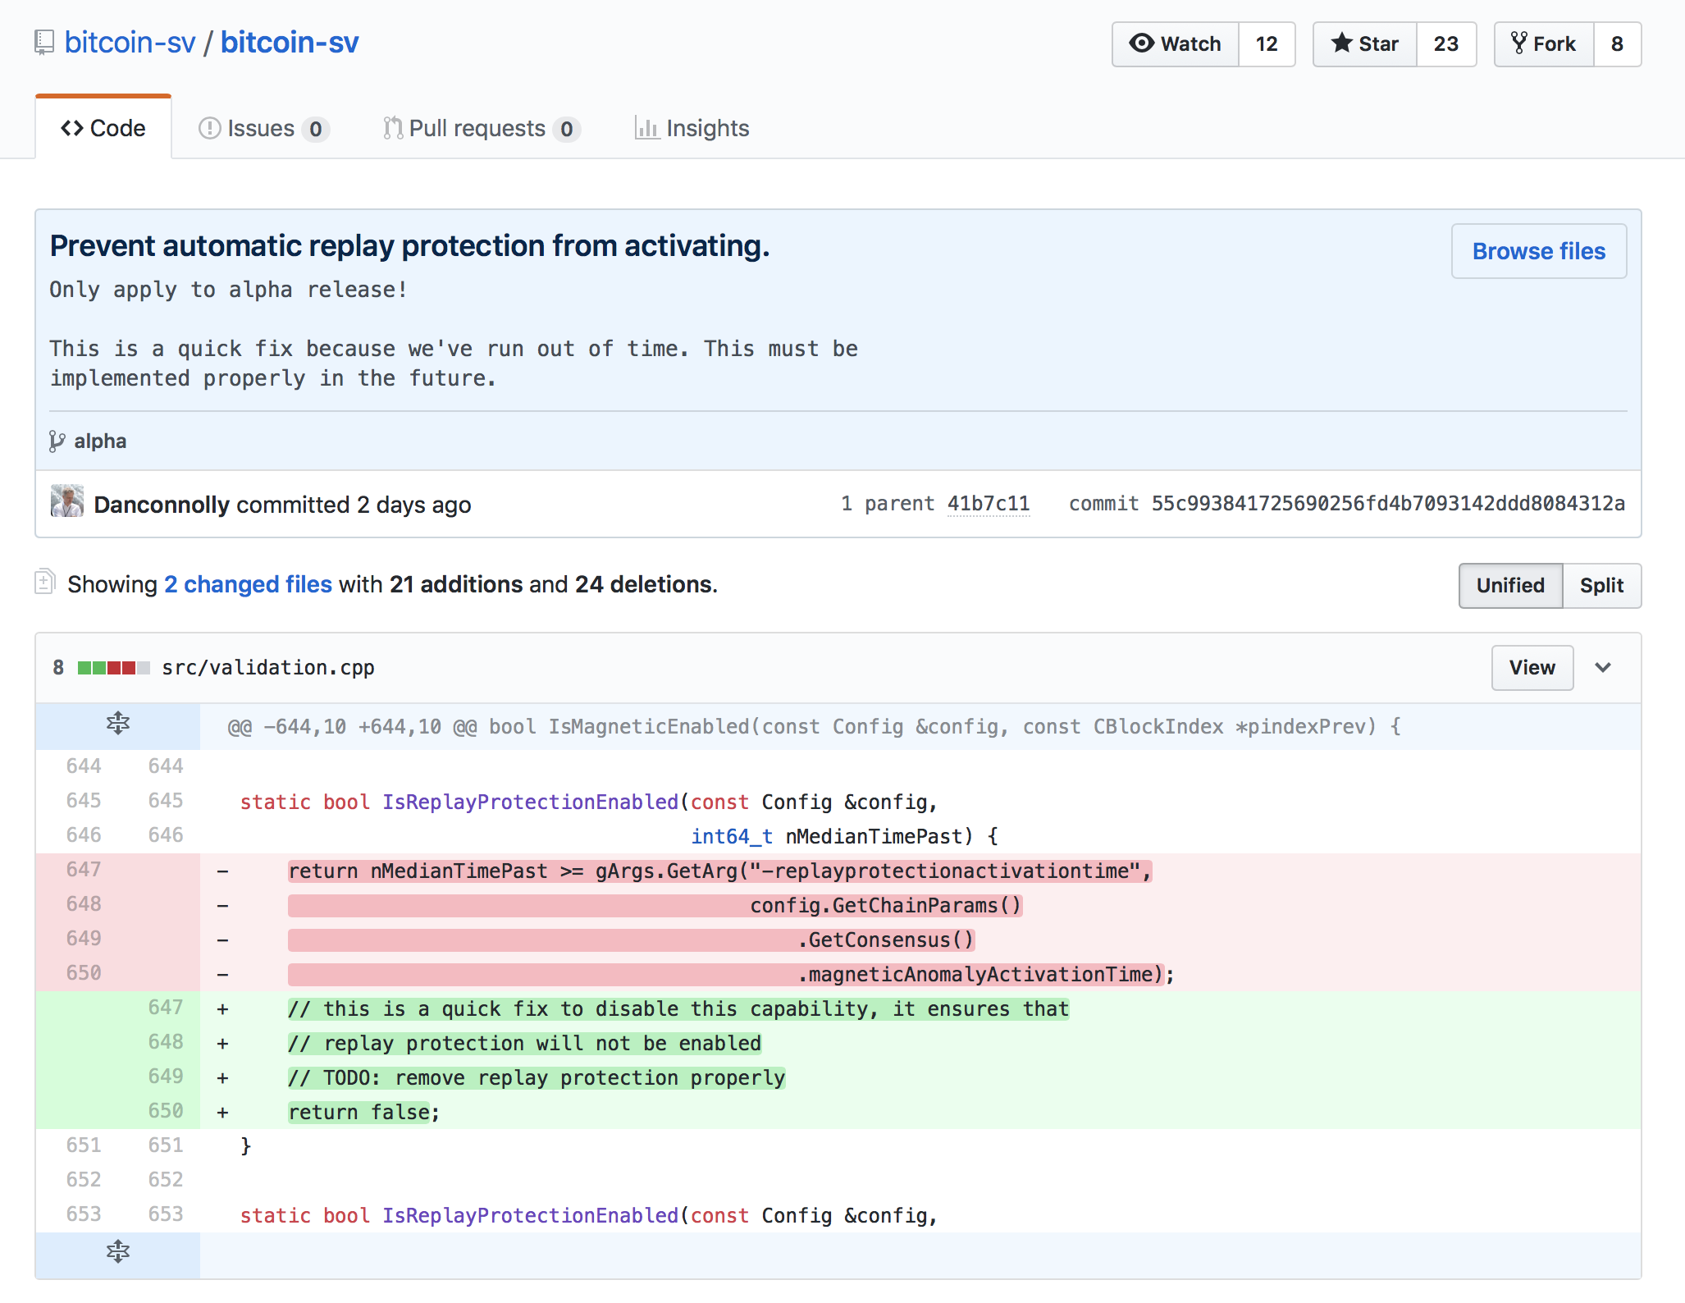The height and width of the screenshot is (1303, 1685).
Task: Open the Pull requests tab
Action: pyautogui.click(x=482, y=128)
